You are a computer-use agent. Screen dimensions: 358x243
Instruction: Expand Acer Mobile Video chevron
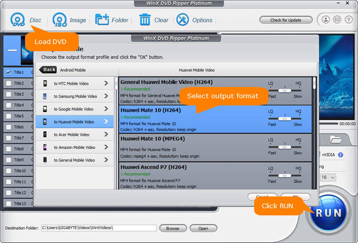106,134
